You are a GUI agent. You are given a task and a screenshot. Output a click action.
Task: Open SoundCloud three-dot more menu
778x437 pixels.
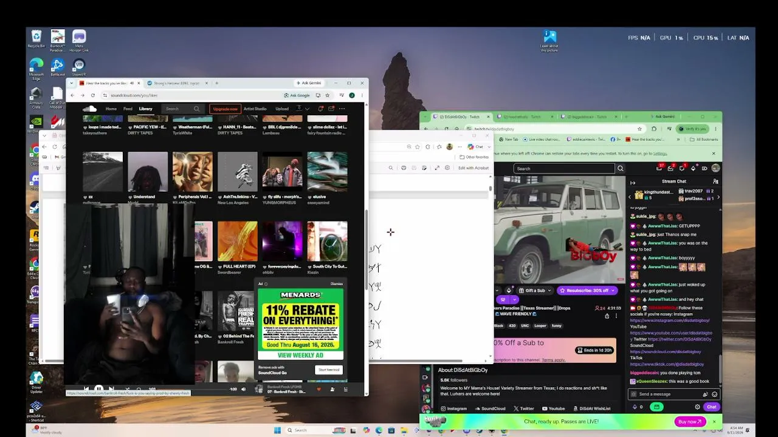[342, 109]
